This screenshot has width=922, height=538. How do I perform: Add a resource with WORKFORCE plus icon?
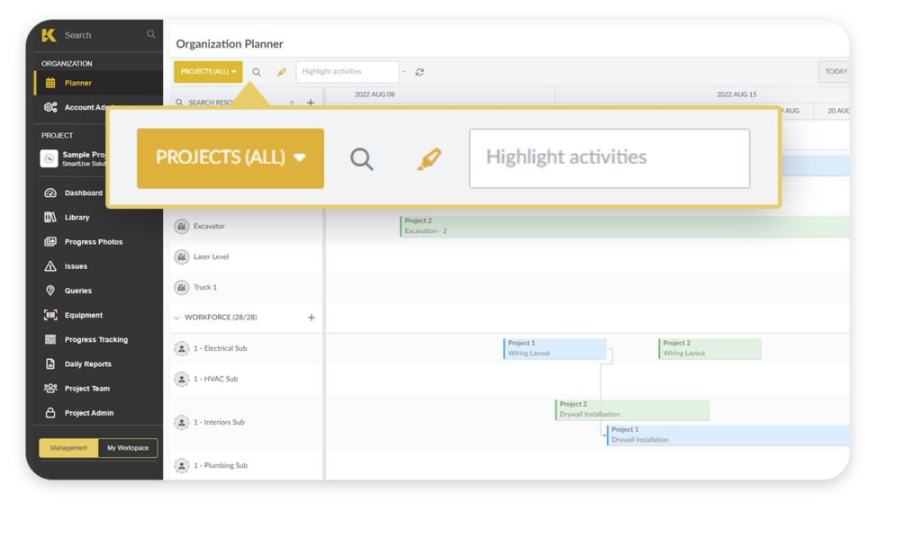[311, 318]
